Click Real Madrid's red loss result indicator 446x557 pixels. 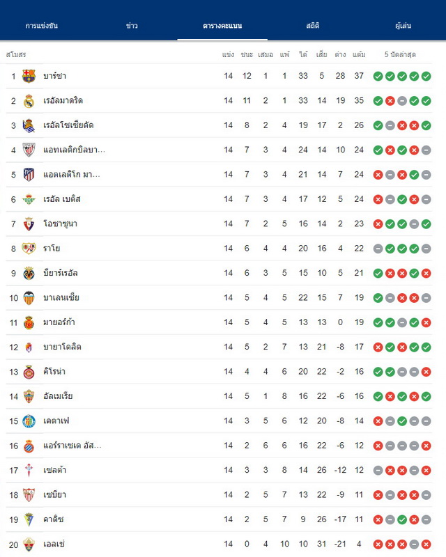coord(390,101)
